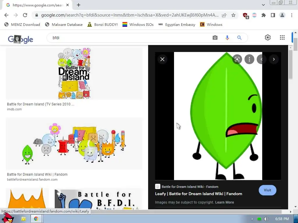Show the next image in preview
Screen dimensions: 298x223
coord(274,59)
